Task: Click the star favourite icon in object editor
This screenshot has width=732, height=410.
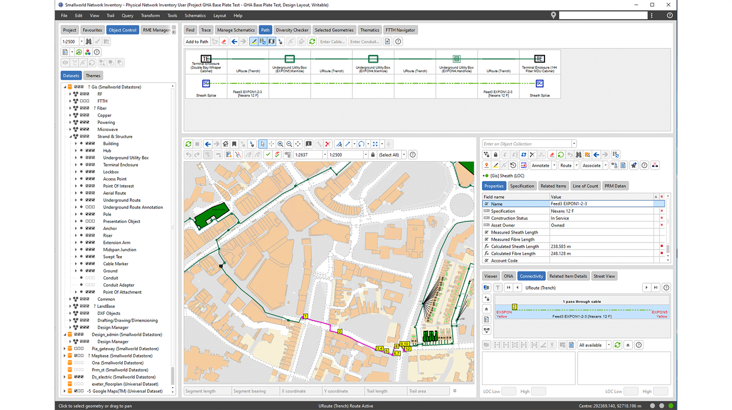Action: (x=634, y=166)
